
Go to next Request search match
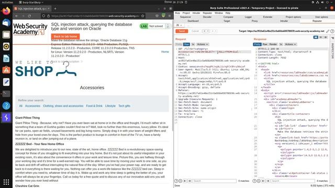189,181
